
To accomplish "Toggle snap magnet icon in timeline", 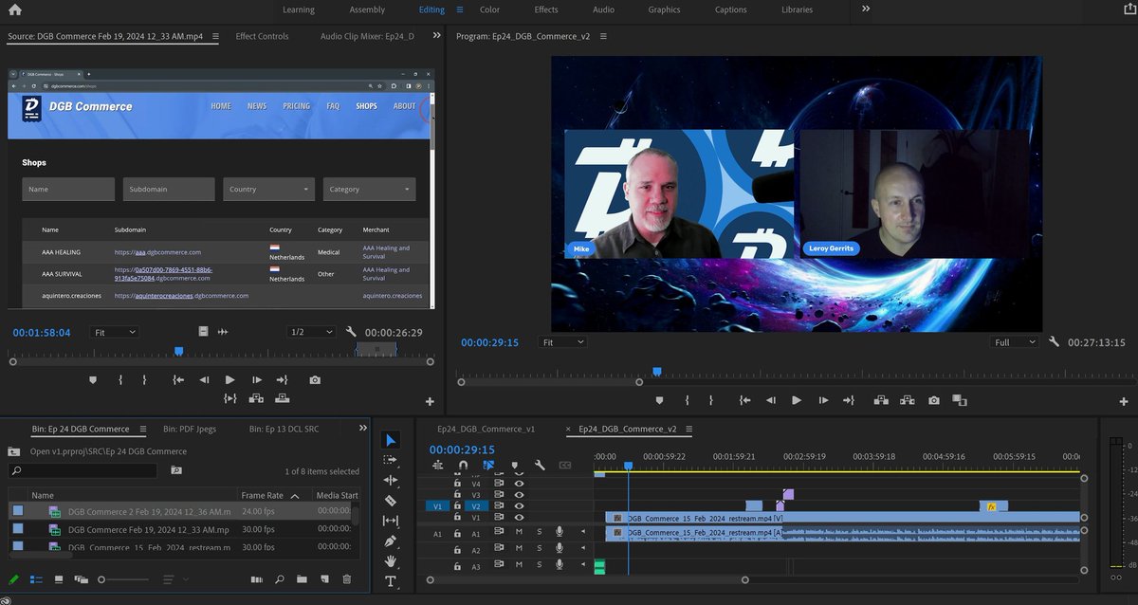I will pyautogui.click(x=463, y=466).
